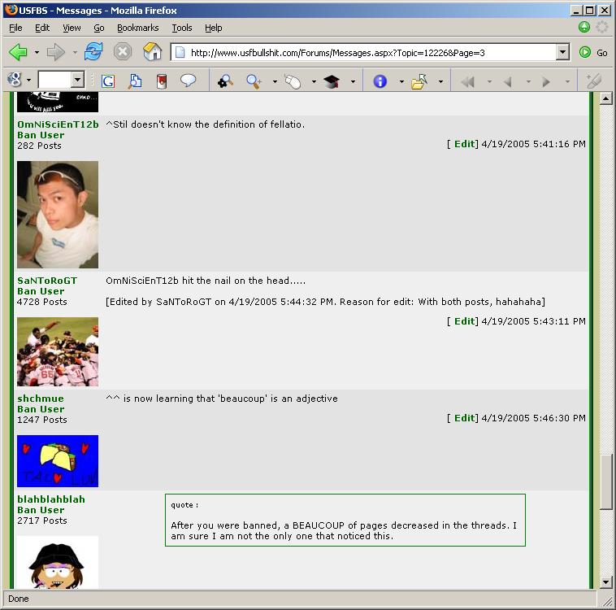Expand the Google search box dropdown
Viewport: 616px width, 610px height.
[x=77, y=80]
